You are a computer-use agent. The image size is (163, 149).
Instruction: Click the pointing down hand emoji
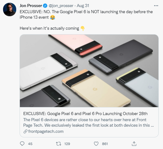83,28
